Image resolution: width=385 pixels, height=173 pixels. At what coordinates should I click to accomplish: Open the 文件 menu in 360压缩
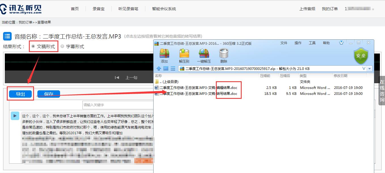tap(284, 43)
